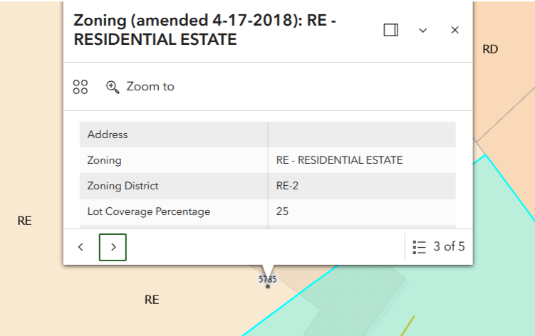This screenshot has height=336, width=535.
Task: Click the RD zone label on map
Action: (x=490, y=49)
